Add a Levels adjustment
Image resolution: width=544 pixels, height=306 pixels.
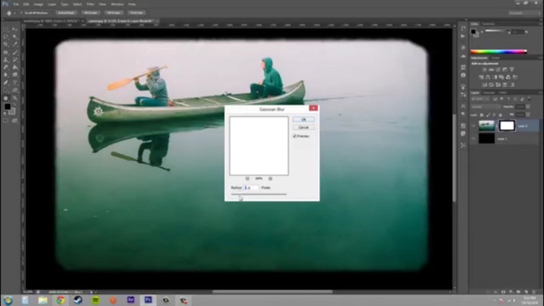coord(491,70)
